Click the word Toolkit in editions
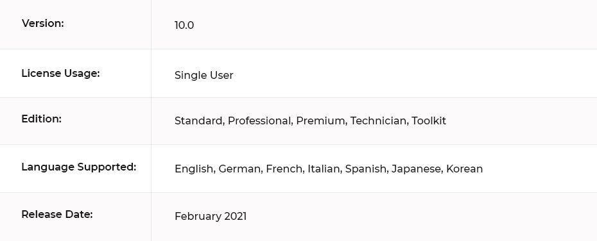 [x=429, y=121]
